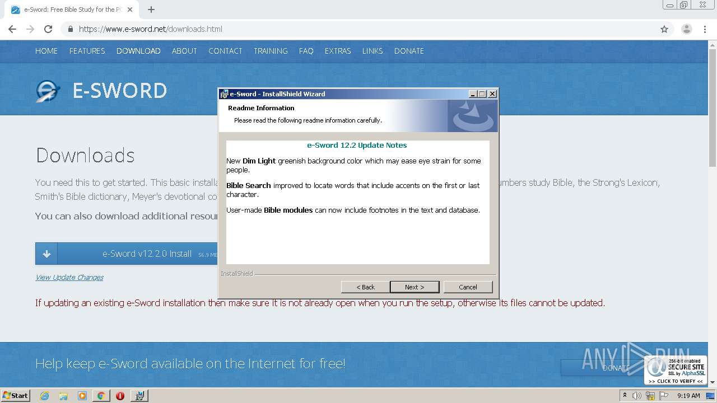
Task: Click the Downloads page heading
Action: [85, 155]
